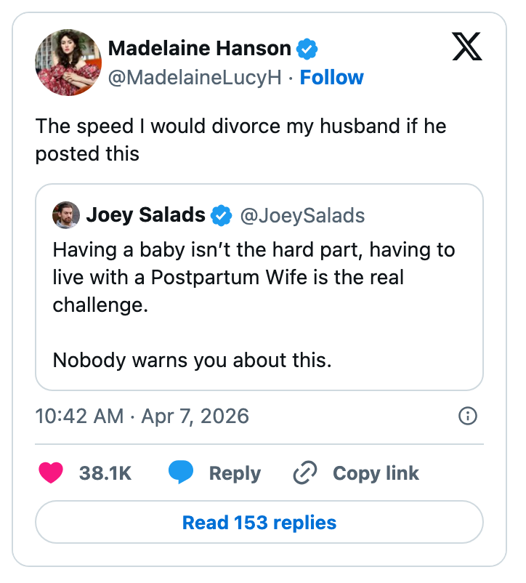Click the Copy link text label
Screen dimensions: 526x583
(x=376, y=473)
